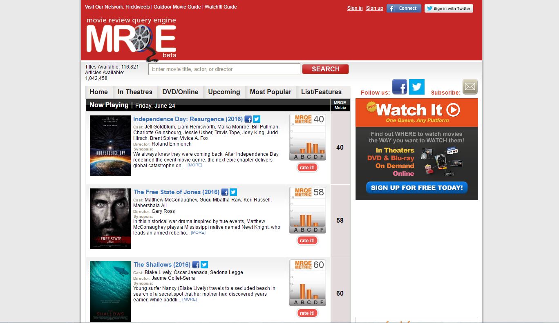Image resolution: width=559 pixels, height=323 pixels.
Task: Expand The Shallows synopsis with [MORE]
Action: [190, 299]
